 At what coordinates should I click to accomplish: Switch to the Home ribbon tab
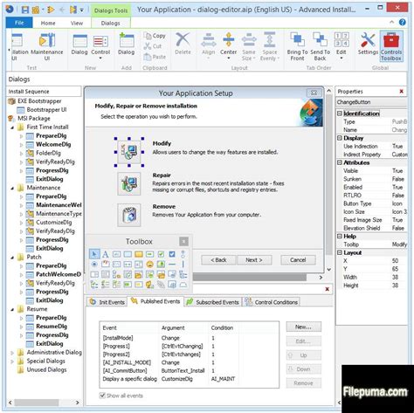tap(48, 23)
